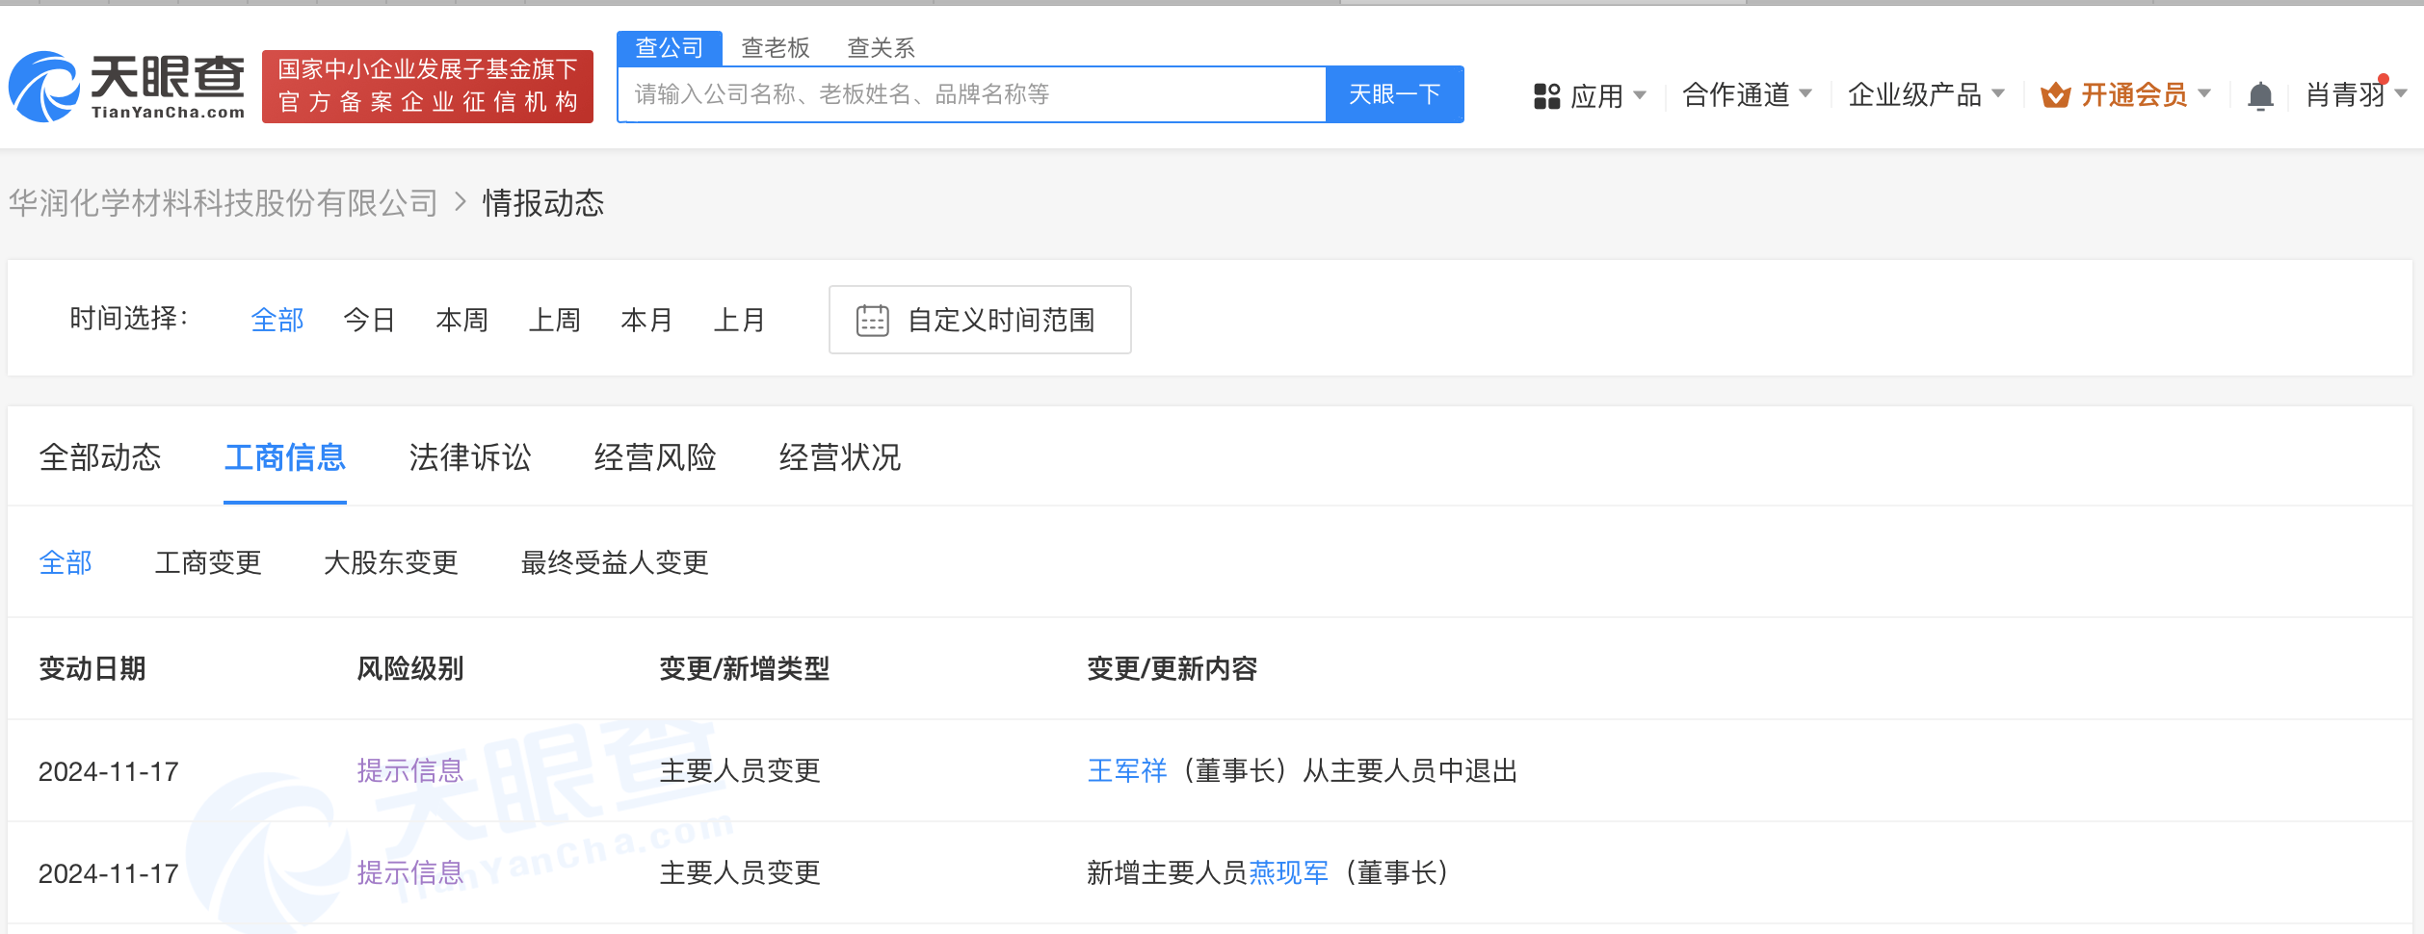Open the 工商信息 tab

coord(285,457)
